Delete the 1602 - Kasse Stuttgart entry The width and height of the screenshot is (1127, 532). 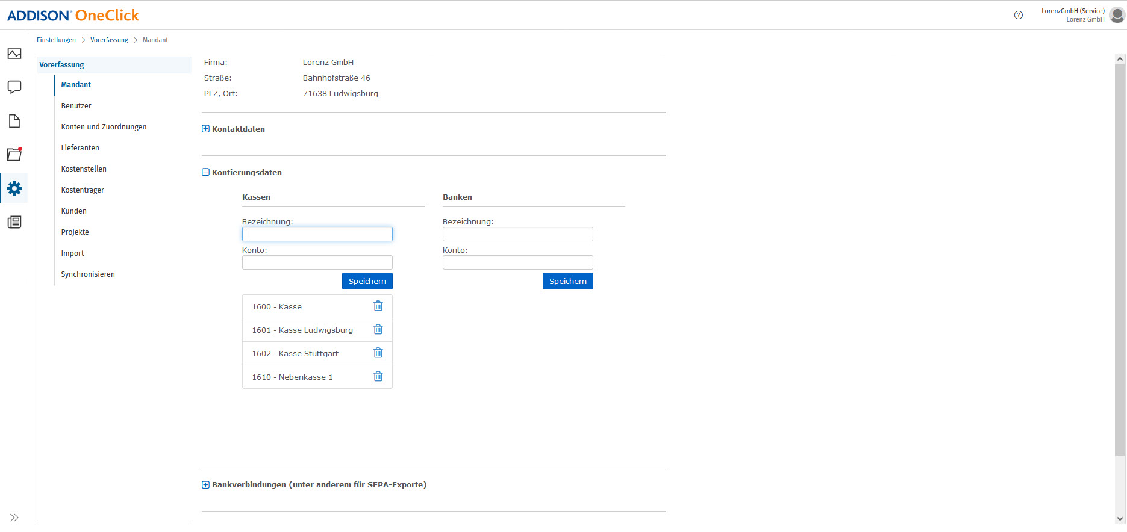(378, 353)
